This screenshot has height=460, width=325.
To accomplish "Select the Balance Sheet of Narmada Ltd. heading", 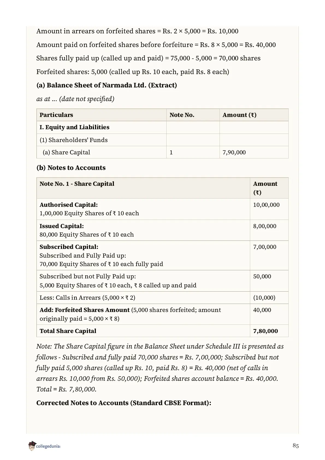I will coord(107,85).
